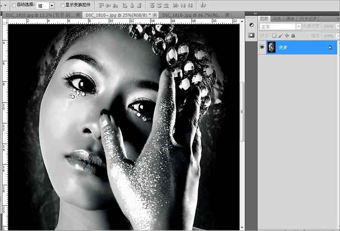Open the Adjustments panel half-circle icon

pyautogui.click(x=251, y=25)
